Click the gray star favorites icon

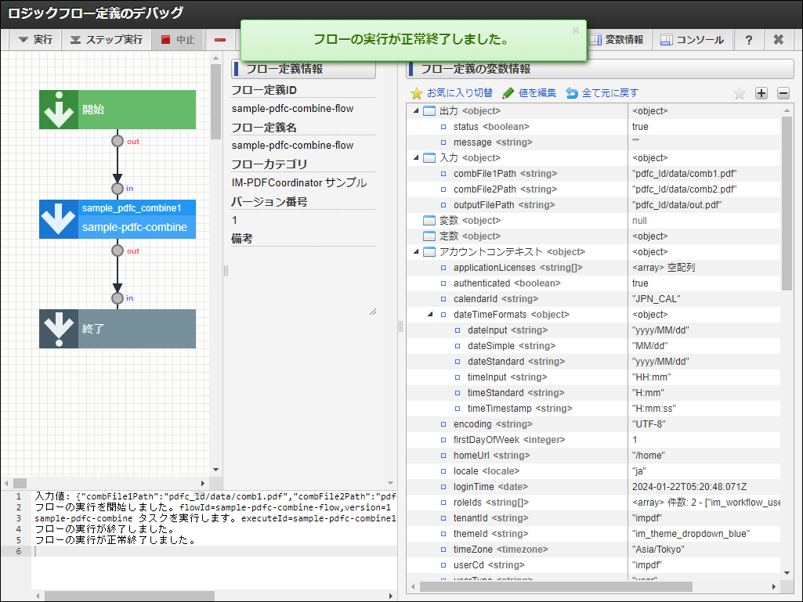[x=739, y=93]
